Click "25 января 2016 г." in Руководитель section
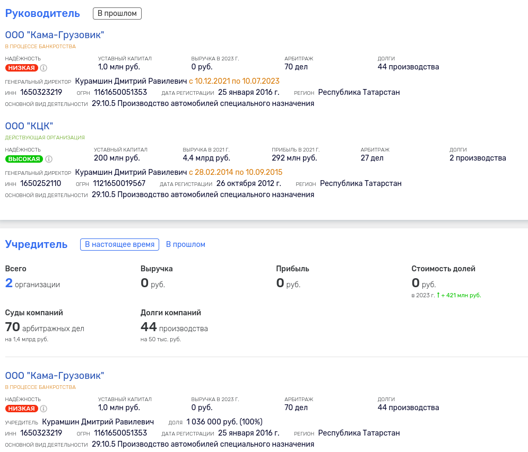Image resolution: width=528 pixels, height=452 pixels. tap(249, 93)
